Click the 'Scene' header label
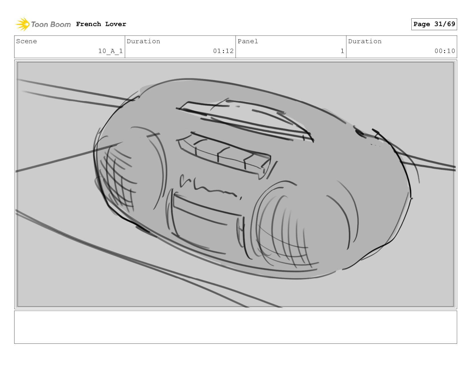Viewport: 472px width, 365px height. [27, 41]
